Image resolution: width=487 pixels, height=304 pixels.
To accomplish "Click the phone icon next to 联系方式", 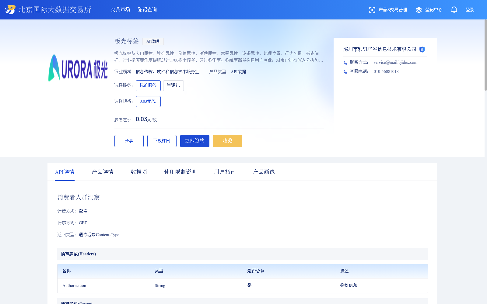I will (345, 63).
